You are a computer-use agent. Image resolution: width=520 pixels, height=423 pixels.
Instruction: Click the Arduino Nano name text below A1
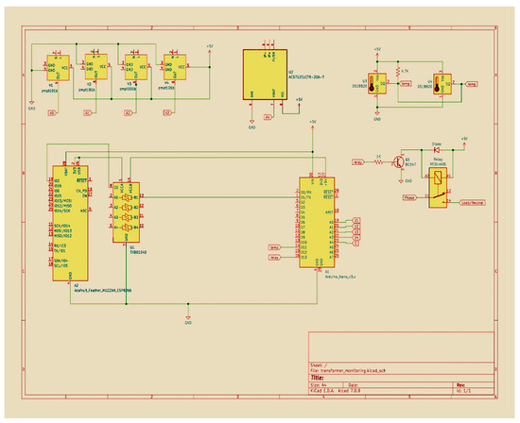(x=340, y=277)
